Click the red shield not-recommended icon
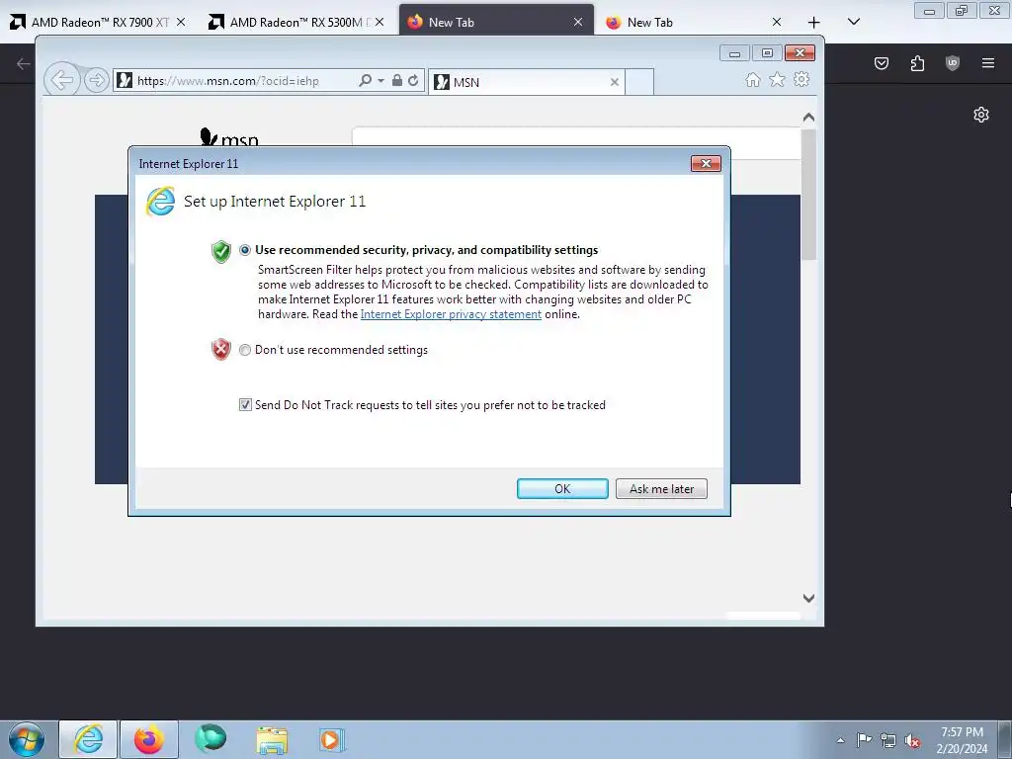The height and width of the screenshot is (759, 1012). point(220,349)
